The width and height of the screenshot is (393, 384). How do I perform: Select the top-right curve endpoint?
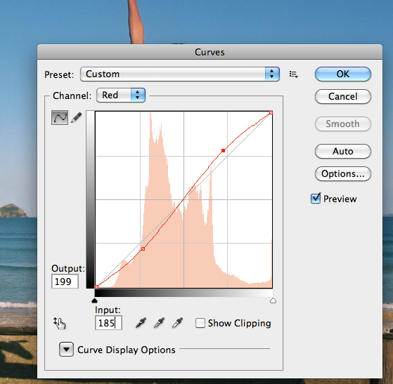271,113
